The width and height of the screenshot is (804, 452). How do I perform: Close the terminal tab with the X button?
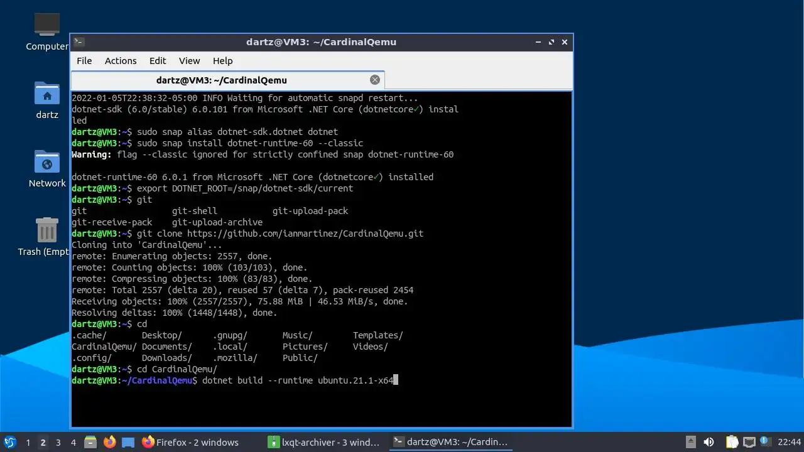(x=375, y=80)
